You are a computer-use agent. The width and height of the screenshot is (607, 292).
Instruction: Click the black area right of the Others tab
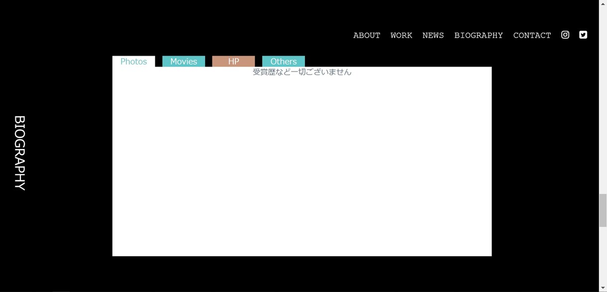[x=398, y=61]
